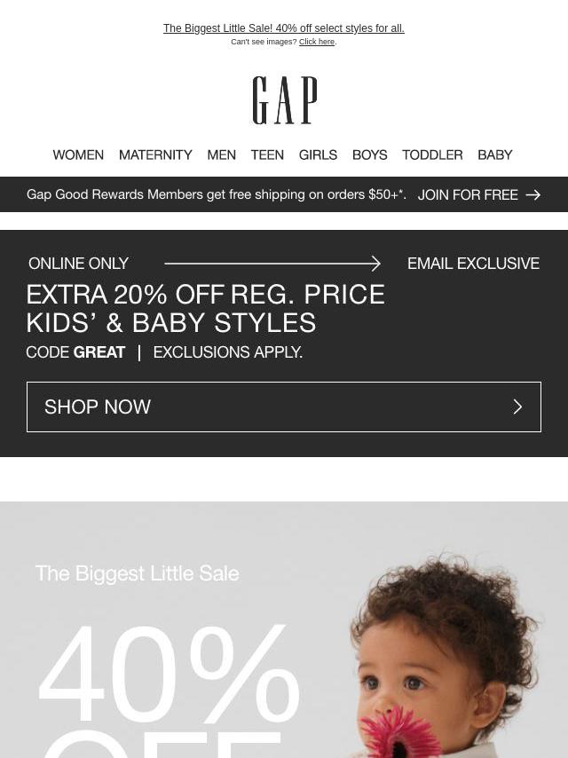Viewport: 568px width, 758px height.
Task: Click the Gap Good Rewards free shipping text
Action: pyautogui.click(x=216, y=194)
